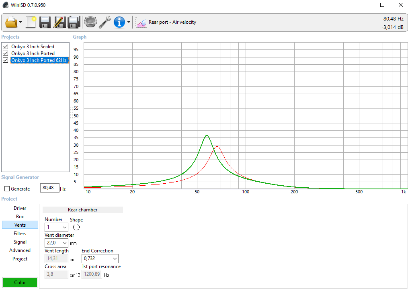Click the cm unit label for vent length

[72, 260]
